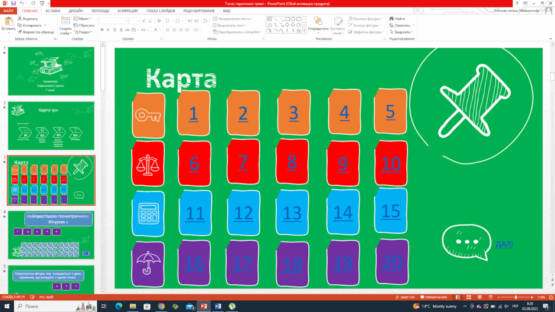Open the ФАЙЛ tab
Viewport: 555px width, 312px height.
tap(8, 11)
